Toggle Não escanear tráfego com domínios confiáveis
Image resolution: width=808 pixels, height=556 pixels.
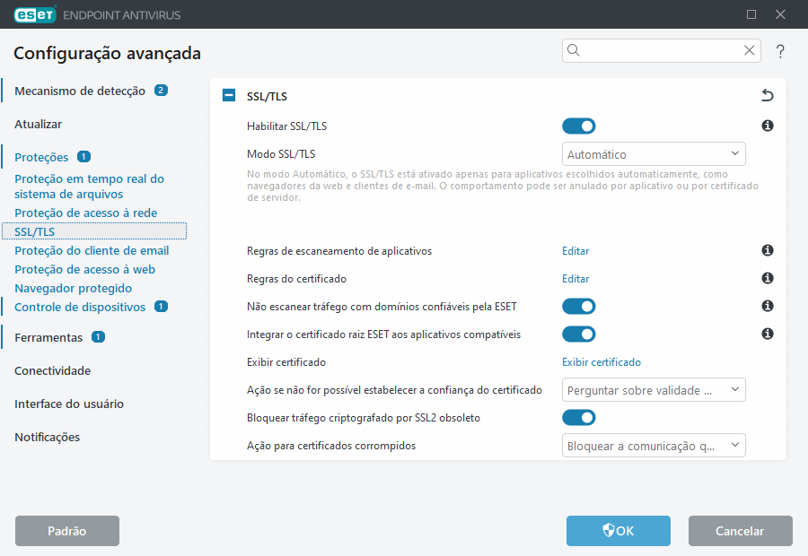coord(578,306)
